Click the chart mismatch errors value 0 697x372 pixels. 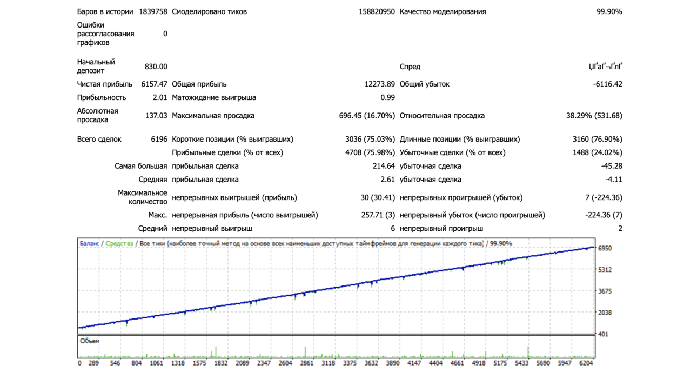(x=165, y=34)
